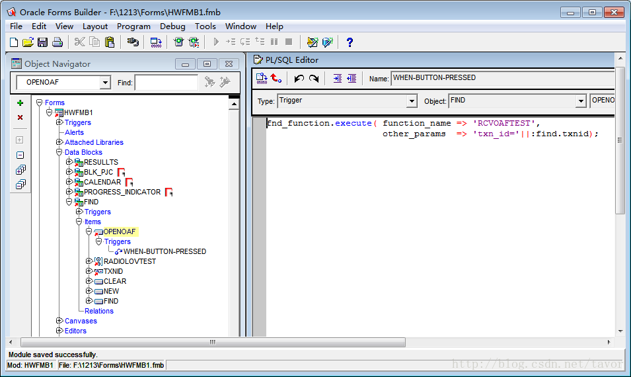Open the File menu
The image size is (631, 377).
[x=16, y=26]
